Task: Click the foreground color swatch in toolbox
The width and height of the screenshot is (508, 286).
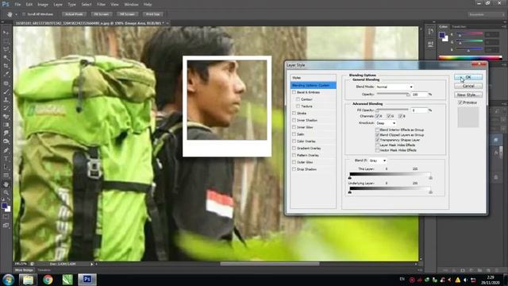Action: (x=5, y=206)
